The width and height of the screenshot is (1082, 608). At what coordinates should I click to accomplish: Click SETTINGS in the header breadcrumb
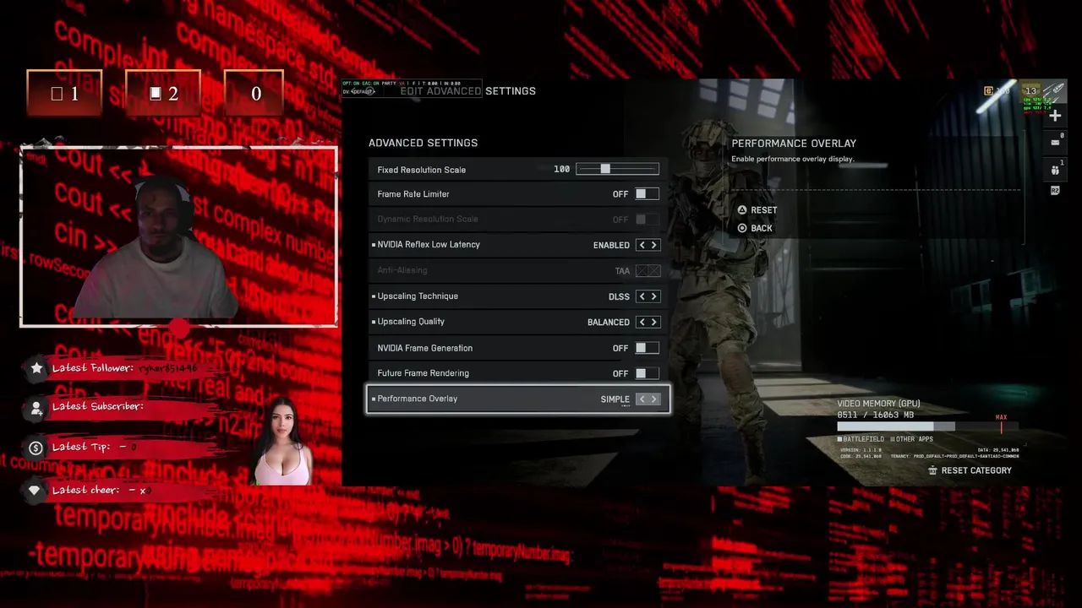click(511, 91)
